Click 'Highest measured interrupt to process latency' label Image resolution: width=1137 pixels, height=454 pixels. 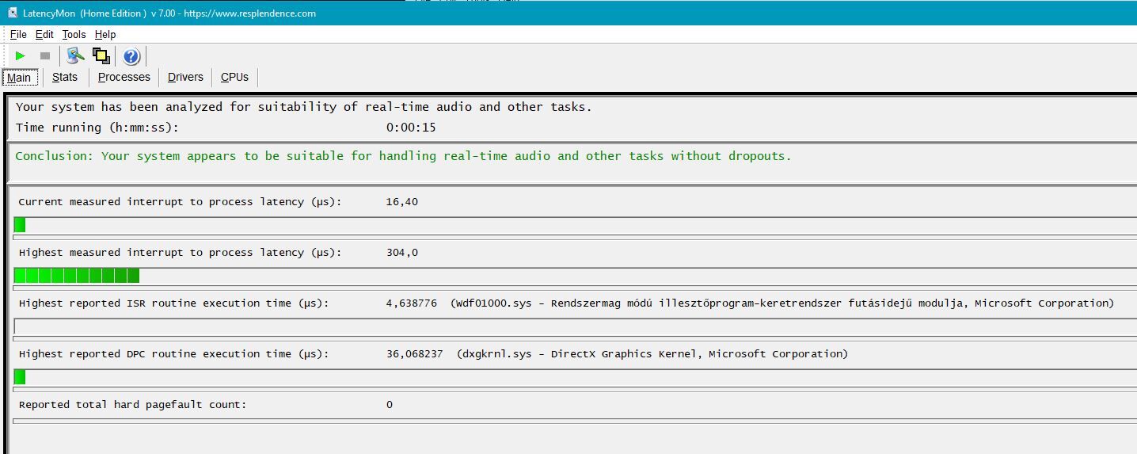[180, 253]
